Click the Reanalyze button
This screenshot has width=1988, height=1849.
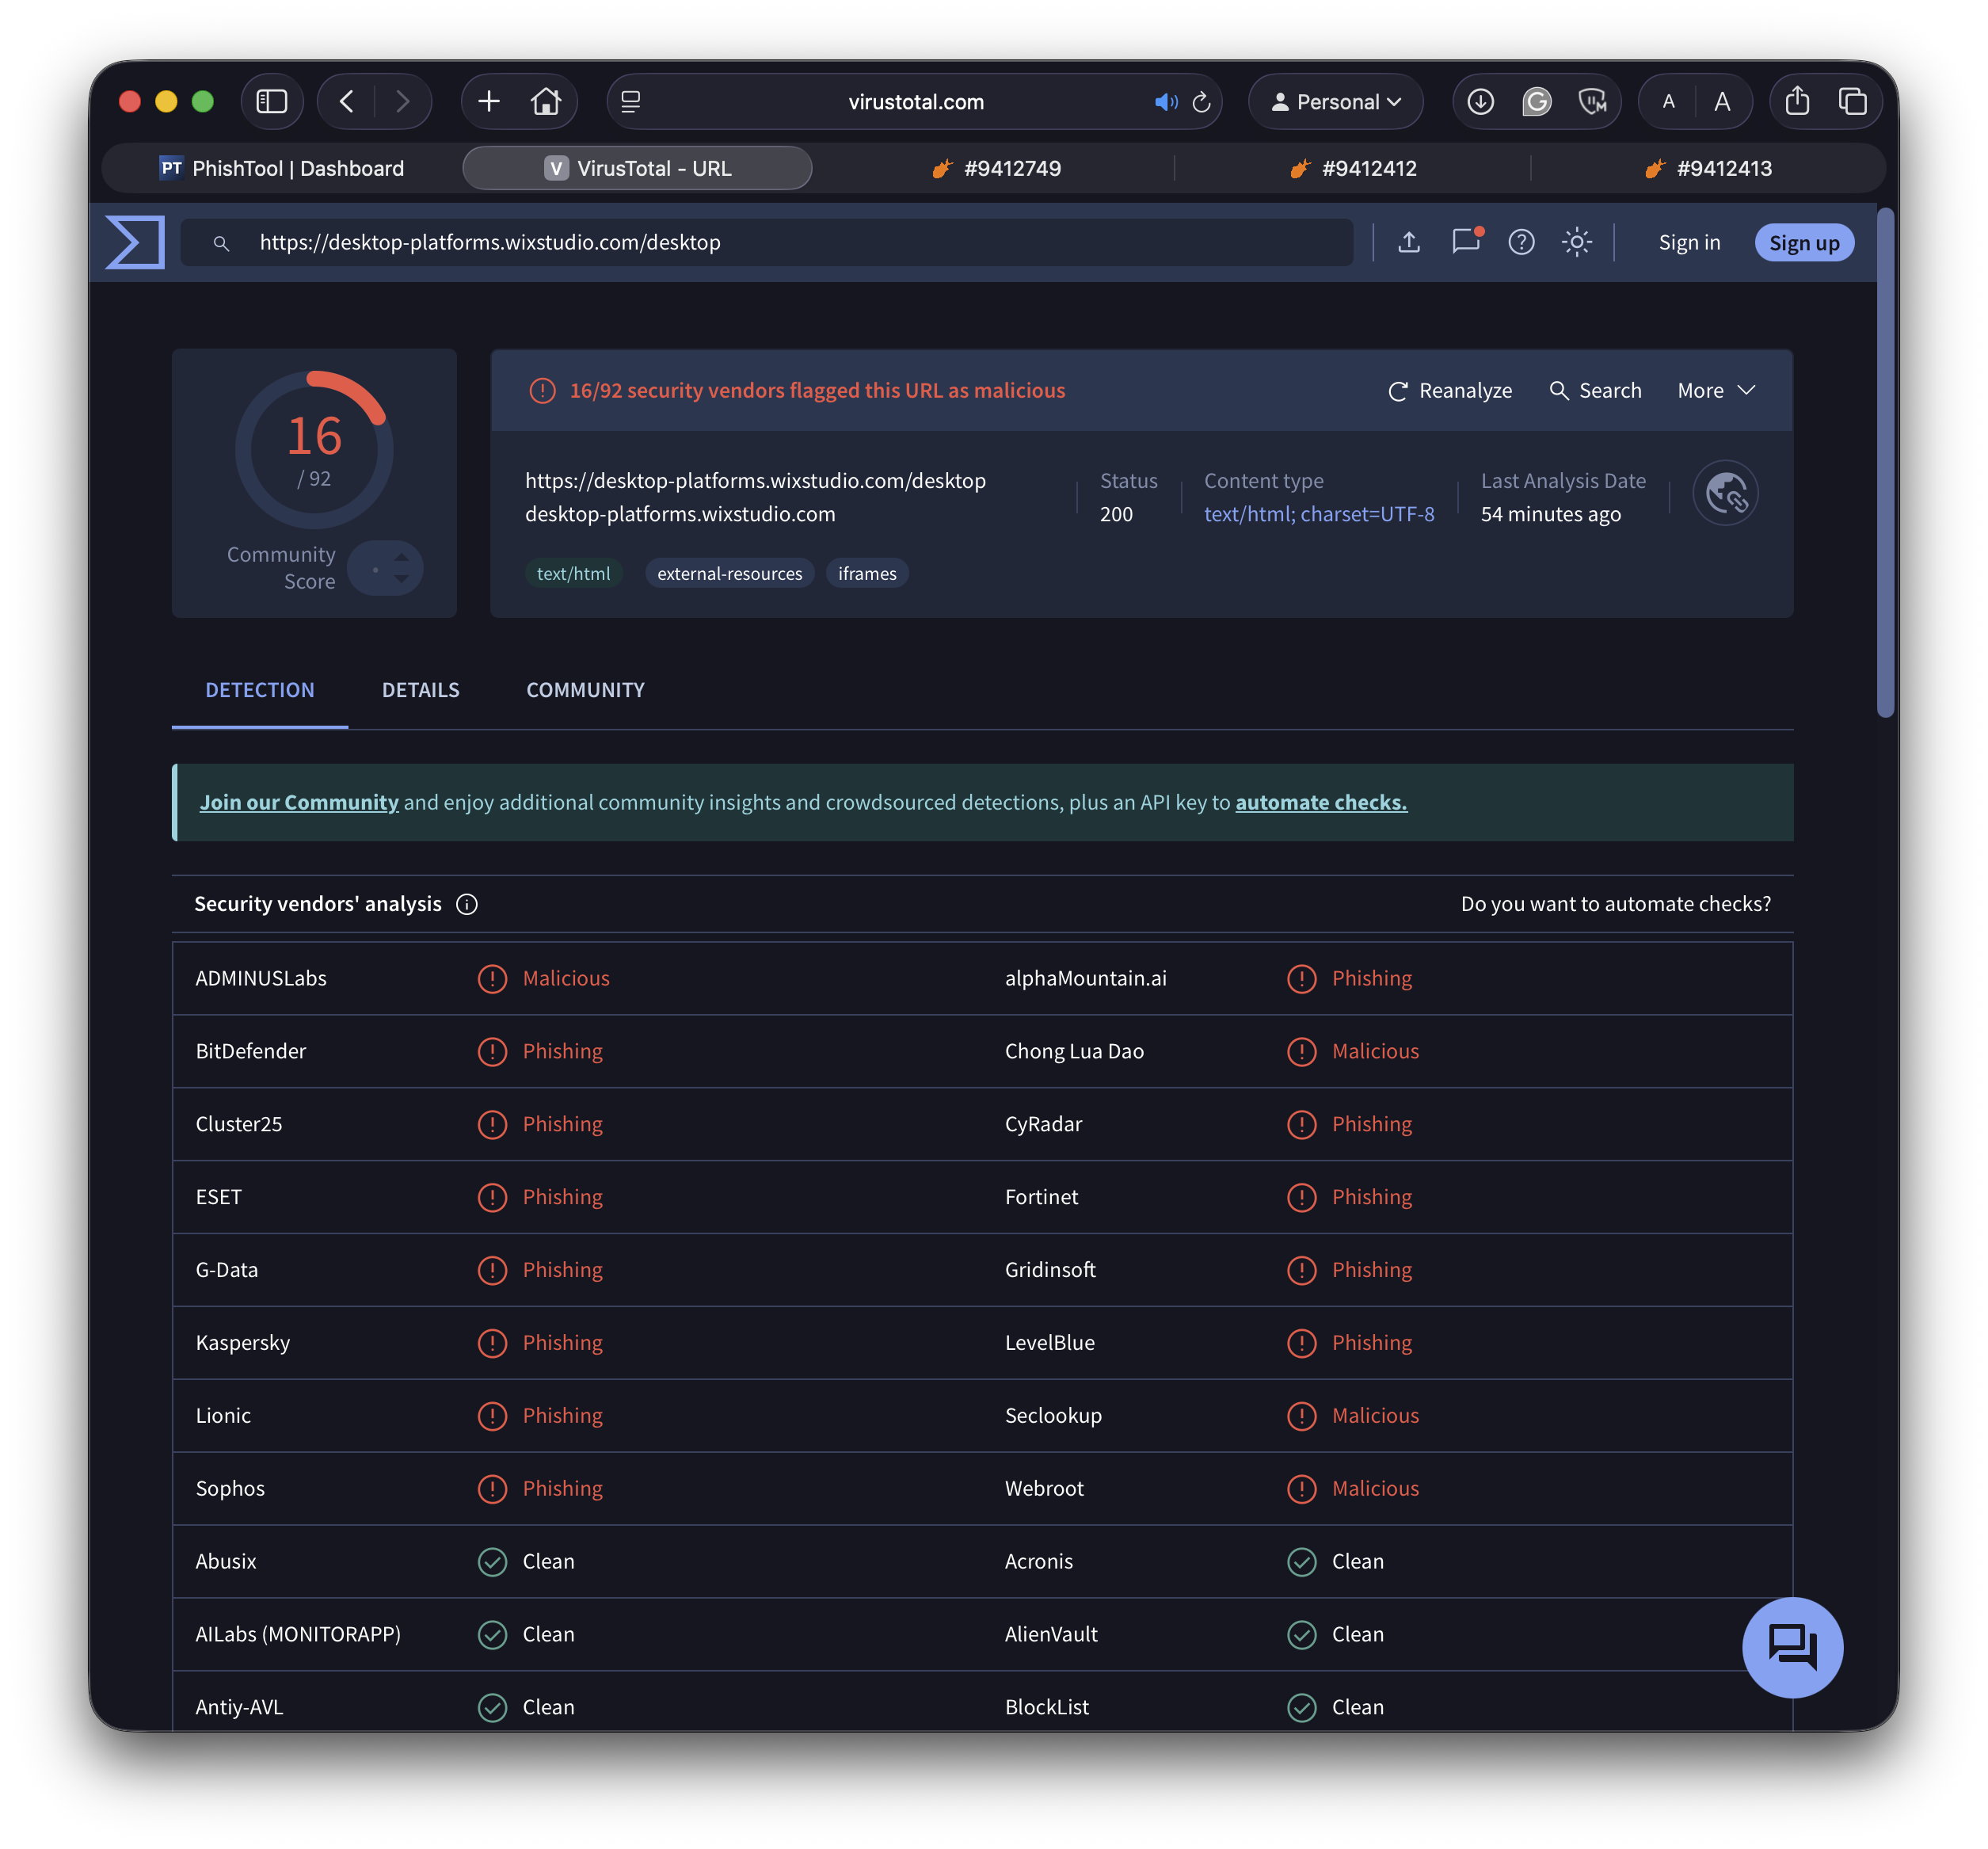pyautogui.click(x=1450, y=390)
